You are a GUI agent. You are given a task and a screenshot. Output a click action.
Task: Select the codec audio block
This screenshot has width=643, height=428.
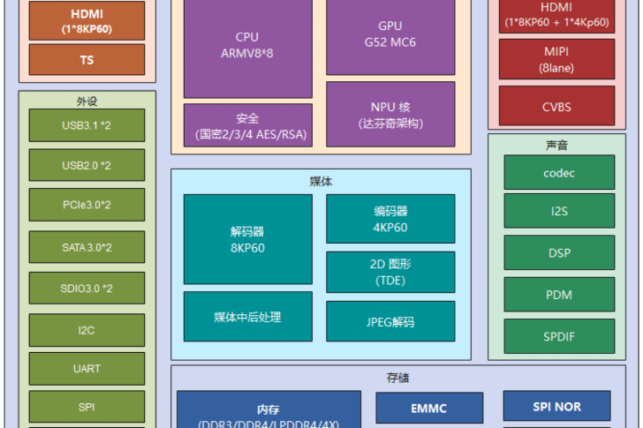tap(558, 173)
